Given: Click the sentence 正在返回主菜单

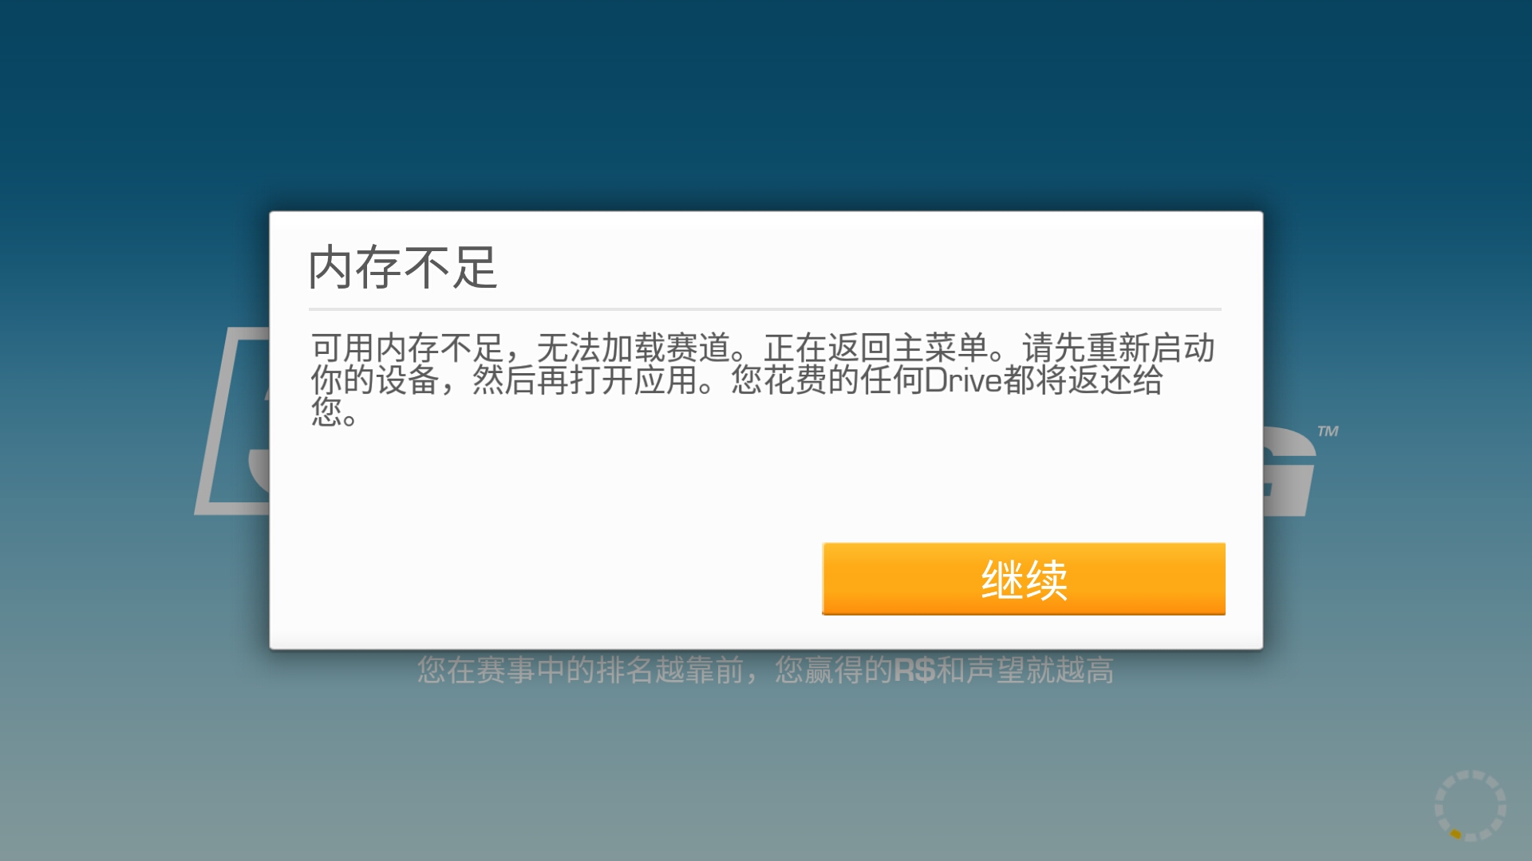Looking at the screenshot, I should 875,348.
